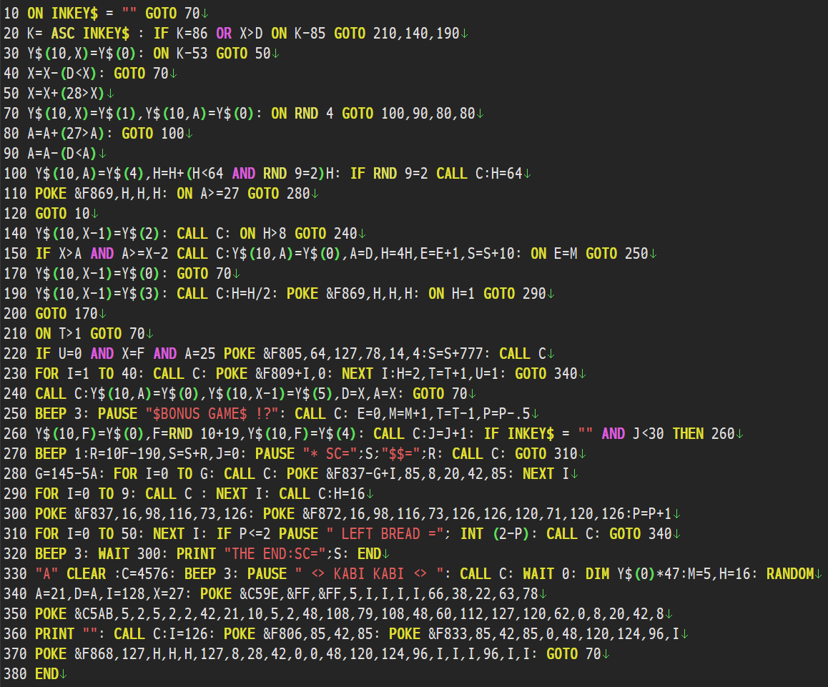Click the address &F872 in line 300
The image size is (828, 687).
point(322,513)
